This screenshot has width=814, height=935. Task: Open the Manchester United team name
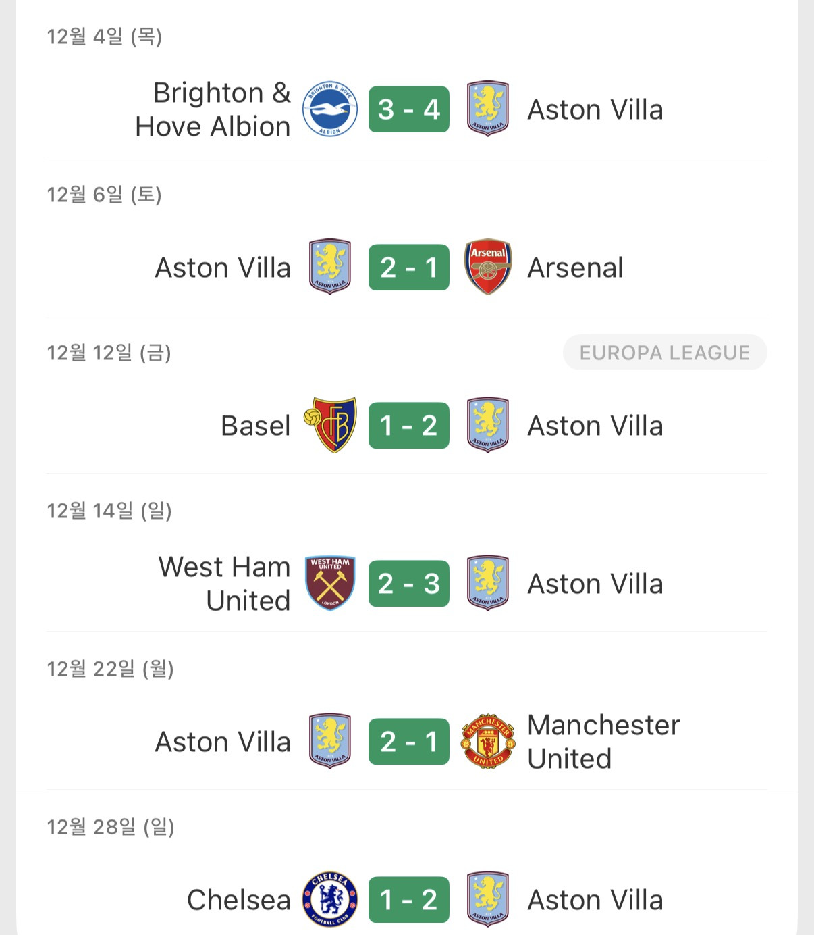603,742
